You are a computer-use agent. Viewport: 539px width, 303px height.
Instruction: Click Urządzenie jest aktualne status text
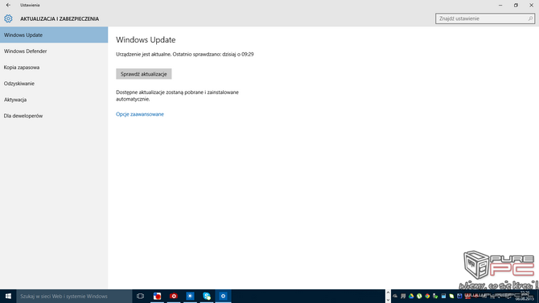(x=185, y=55)
